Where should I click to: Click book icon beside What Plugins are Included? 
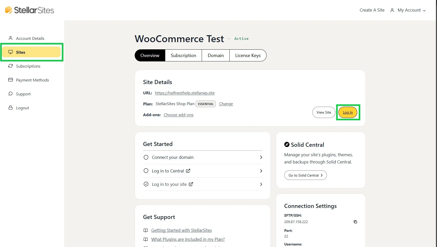click(145, 239)
